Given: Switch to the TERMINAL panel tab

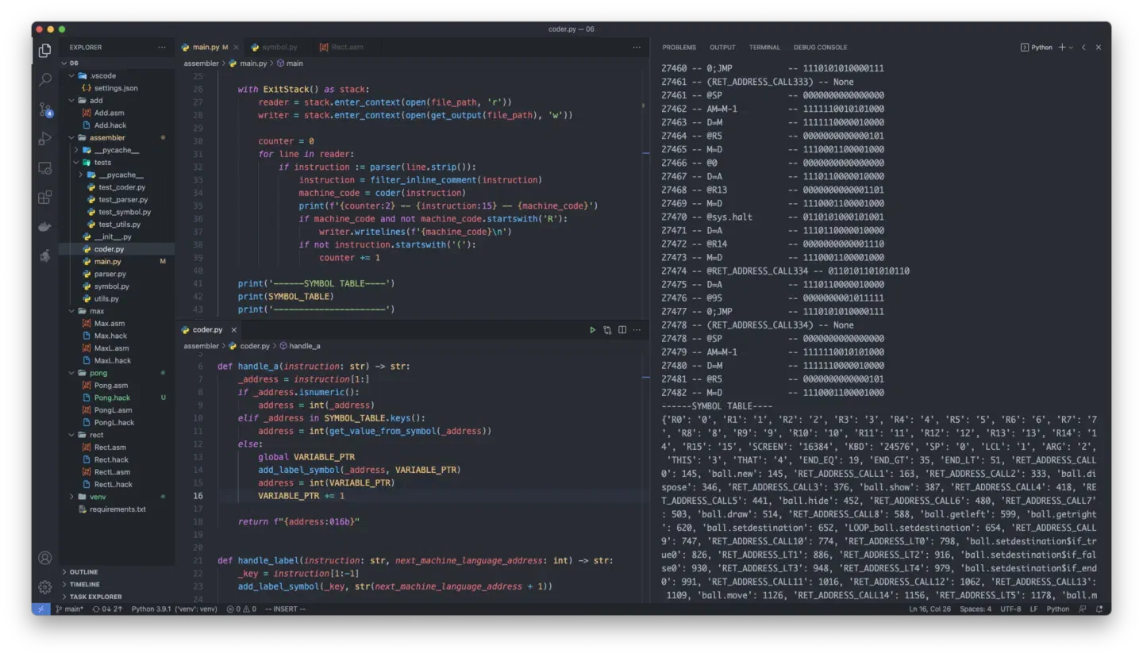Looking at the screenshot, I should click(764, 48).
